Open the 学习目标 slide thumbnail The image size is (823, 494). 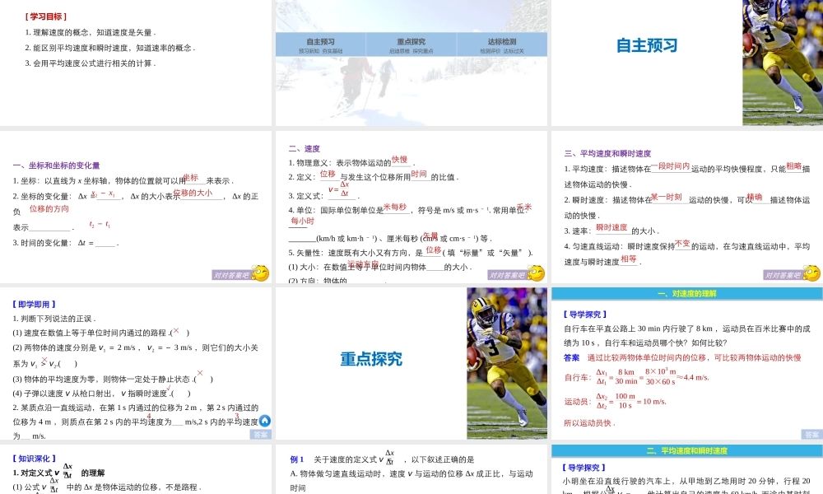pos(136,63)
